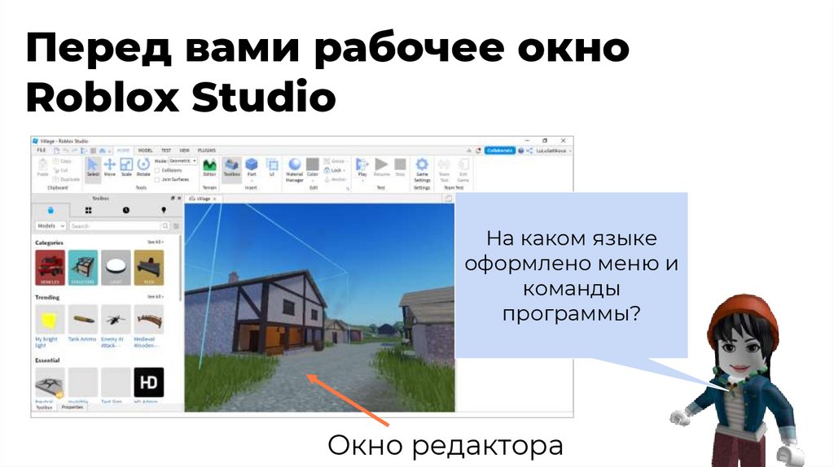This screenshot has height=467, width=834.
Task: Click the Team Test button
Action: pyautogui.click(x=444, y=170)
